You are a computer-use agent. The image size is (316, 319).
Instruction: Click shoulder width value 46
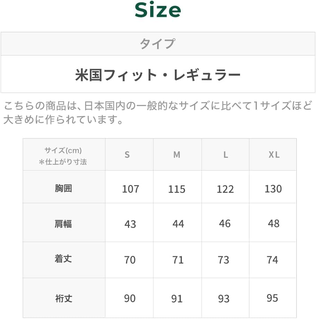[225, 224]
